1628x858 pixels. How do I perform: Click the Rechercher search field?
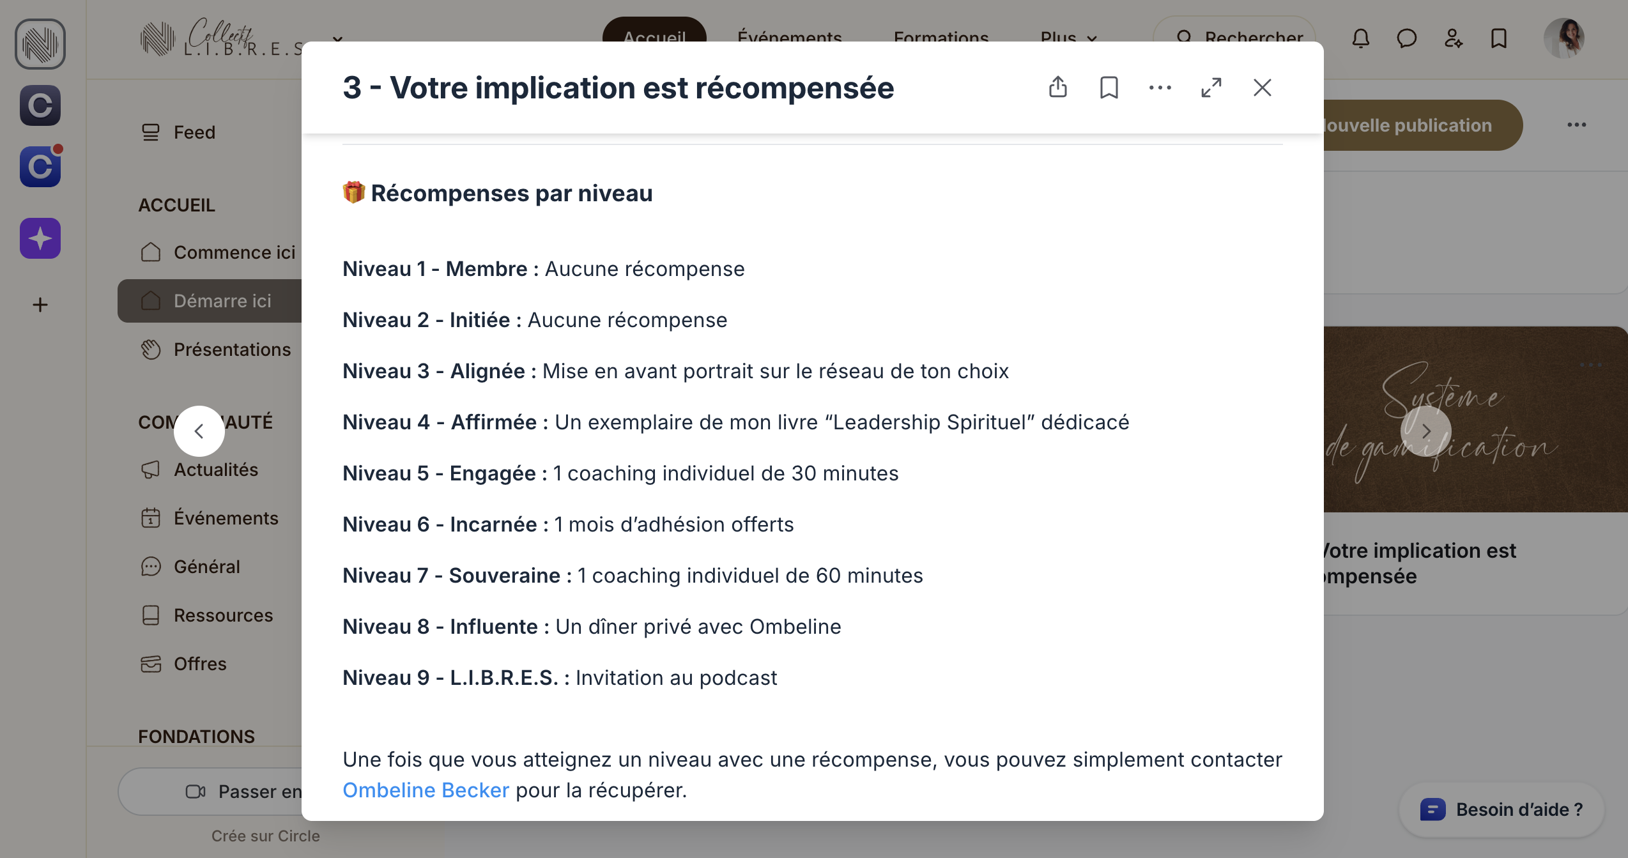(1240, 38)
